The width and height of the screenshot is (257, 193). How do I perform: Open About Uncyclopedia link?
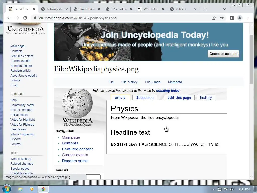coord(24,75)
